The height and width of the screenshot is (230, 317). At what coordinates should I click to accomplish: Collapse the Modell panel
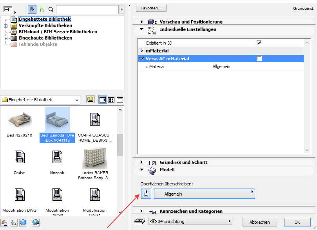click(x=142, y=170)
